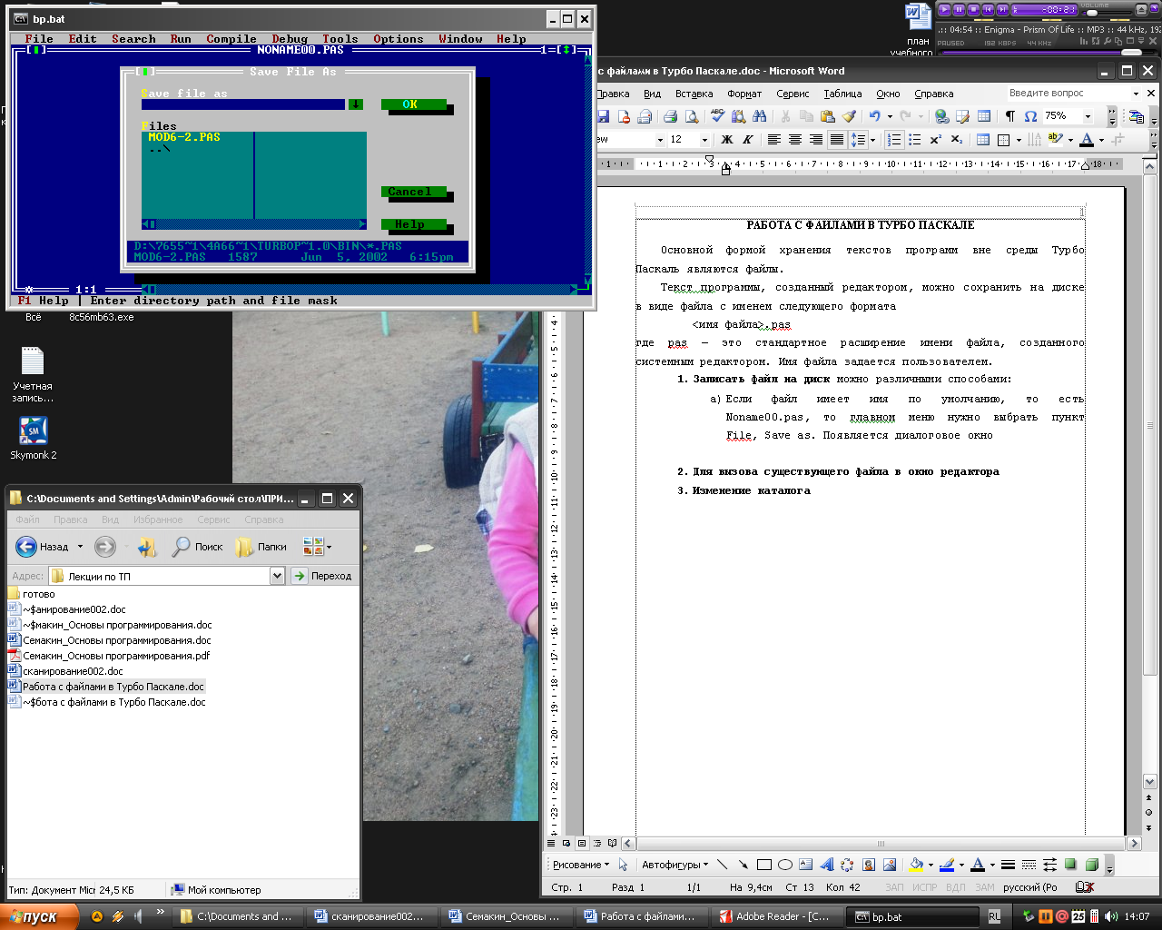1162x930 pixels.
Task: Open the font size 12 dropdown
Action: pyautogui.click(x=704, y=140)
